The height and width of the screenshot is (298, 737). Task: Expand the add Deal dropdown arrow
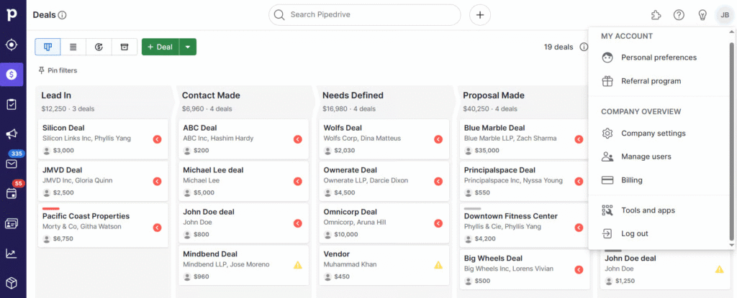187,47
